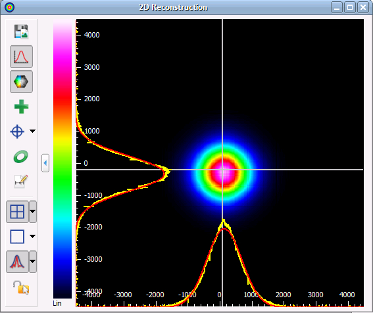Image resolution: width=373 pixels, height=313 pixels.
Task: Open the dropdown next to crosshair tool
Action: point(33,131)
